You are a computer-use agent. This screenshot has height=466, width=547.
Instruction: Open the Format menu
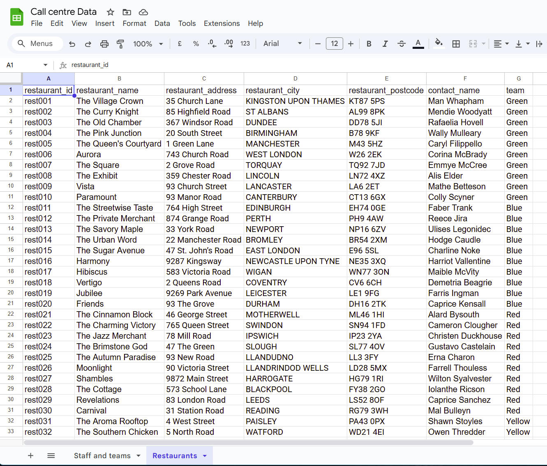(x=134, y=23)
